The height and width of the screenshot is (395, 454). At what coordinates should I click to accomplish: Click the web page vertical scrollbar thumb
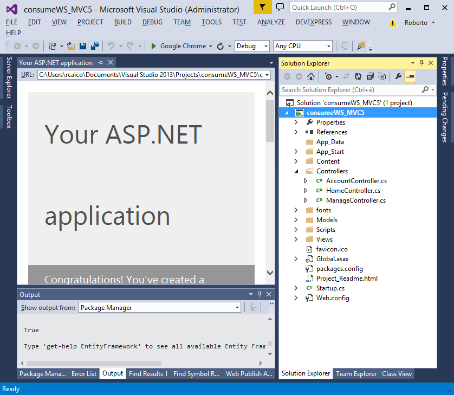click(x=270, y=121)
